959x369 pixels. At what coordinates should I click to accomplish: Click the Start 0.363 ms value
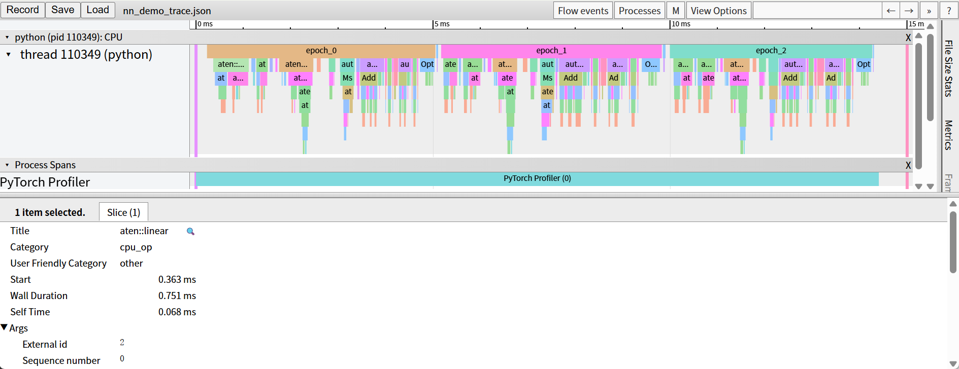pyautogui.click(x=177, y=280)
